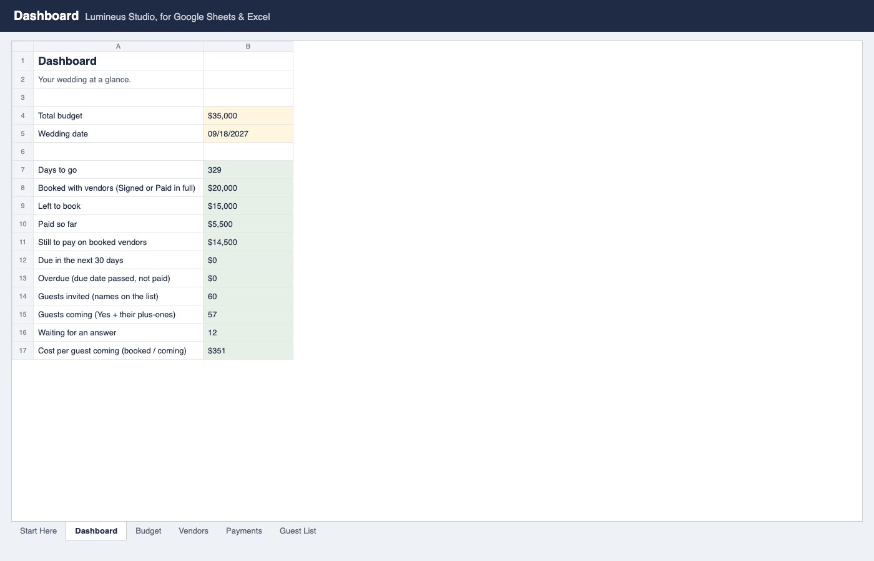Screen dimensions: 874x561
Task: Click the 'Days to go' label
Action: pos(118,170)
